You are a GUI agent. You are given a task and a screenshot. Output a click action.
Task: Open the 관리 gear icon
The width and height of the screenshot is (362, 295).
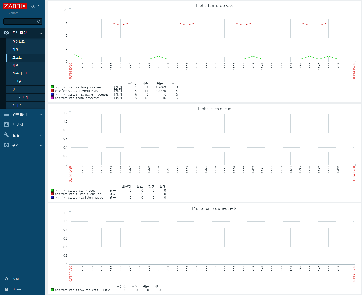coord(6,145)
